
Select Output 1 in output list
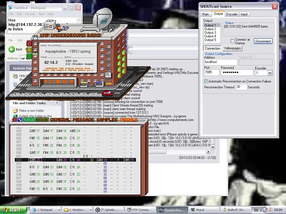pos(212,25)
